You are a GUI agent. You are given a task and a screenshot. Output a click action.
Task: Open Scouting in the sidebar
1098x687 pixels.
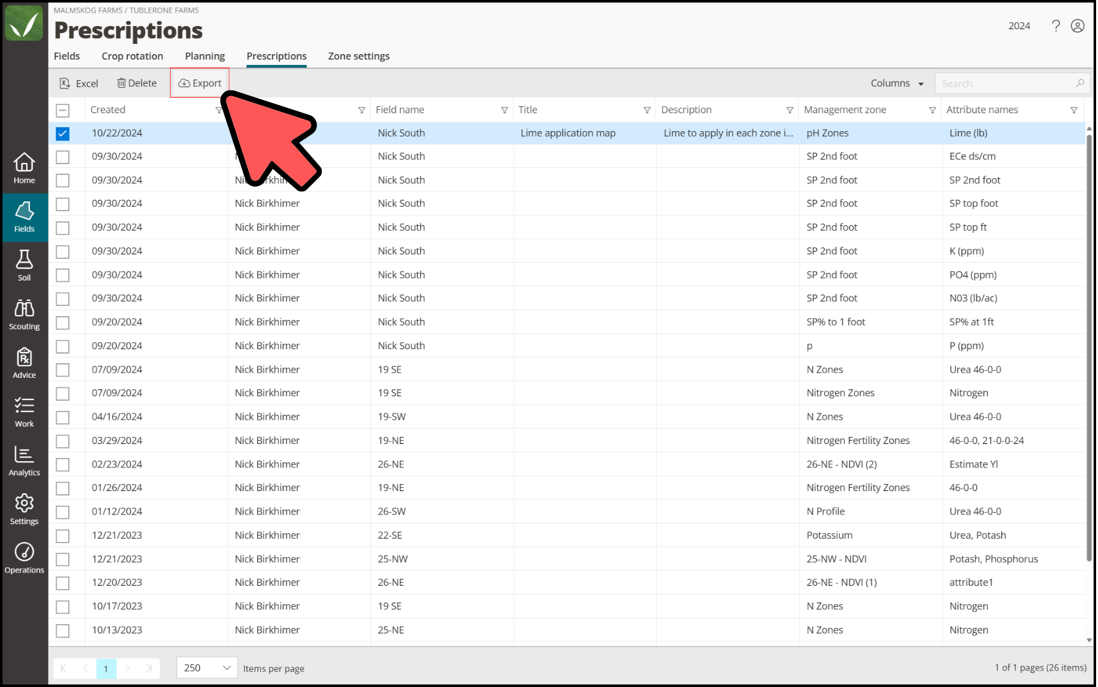pyautogui.click(x=24, y=315)
